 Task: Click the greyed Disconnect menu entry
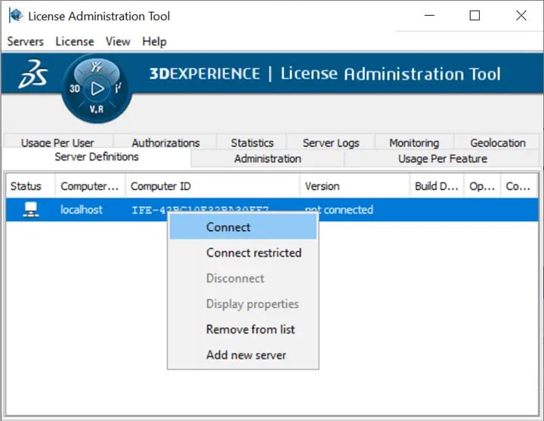pyautogui.click(x=243, y=278)
